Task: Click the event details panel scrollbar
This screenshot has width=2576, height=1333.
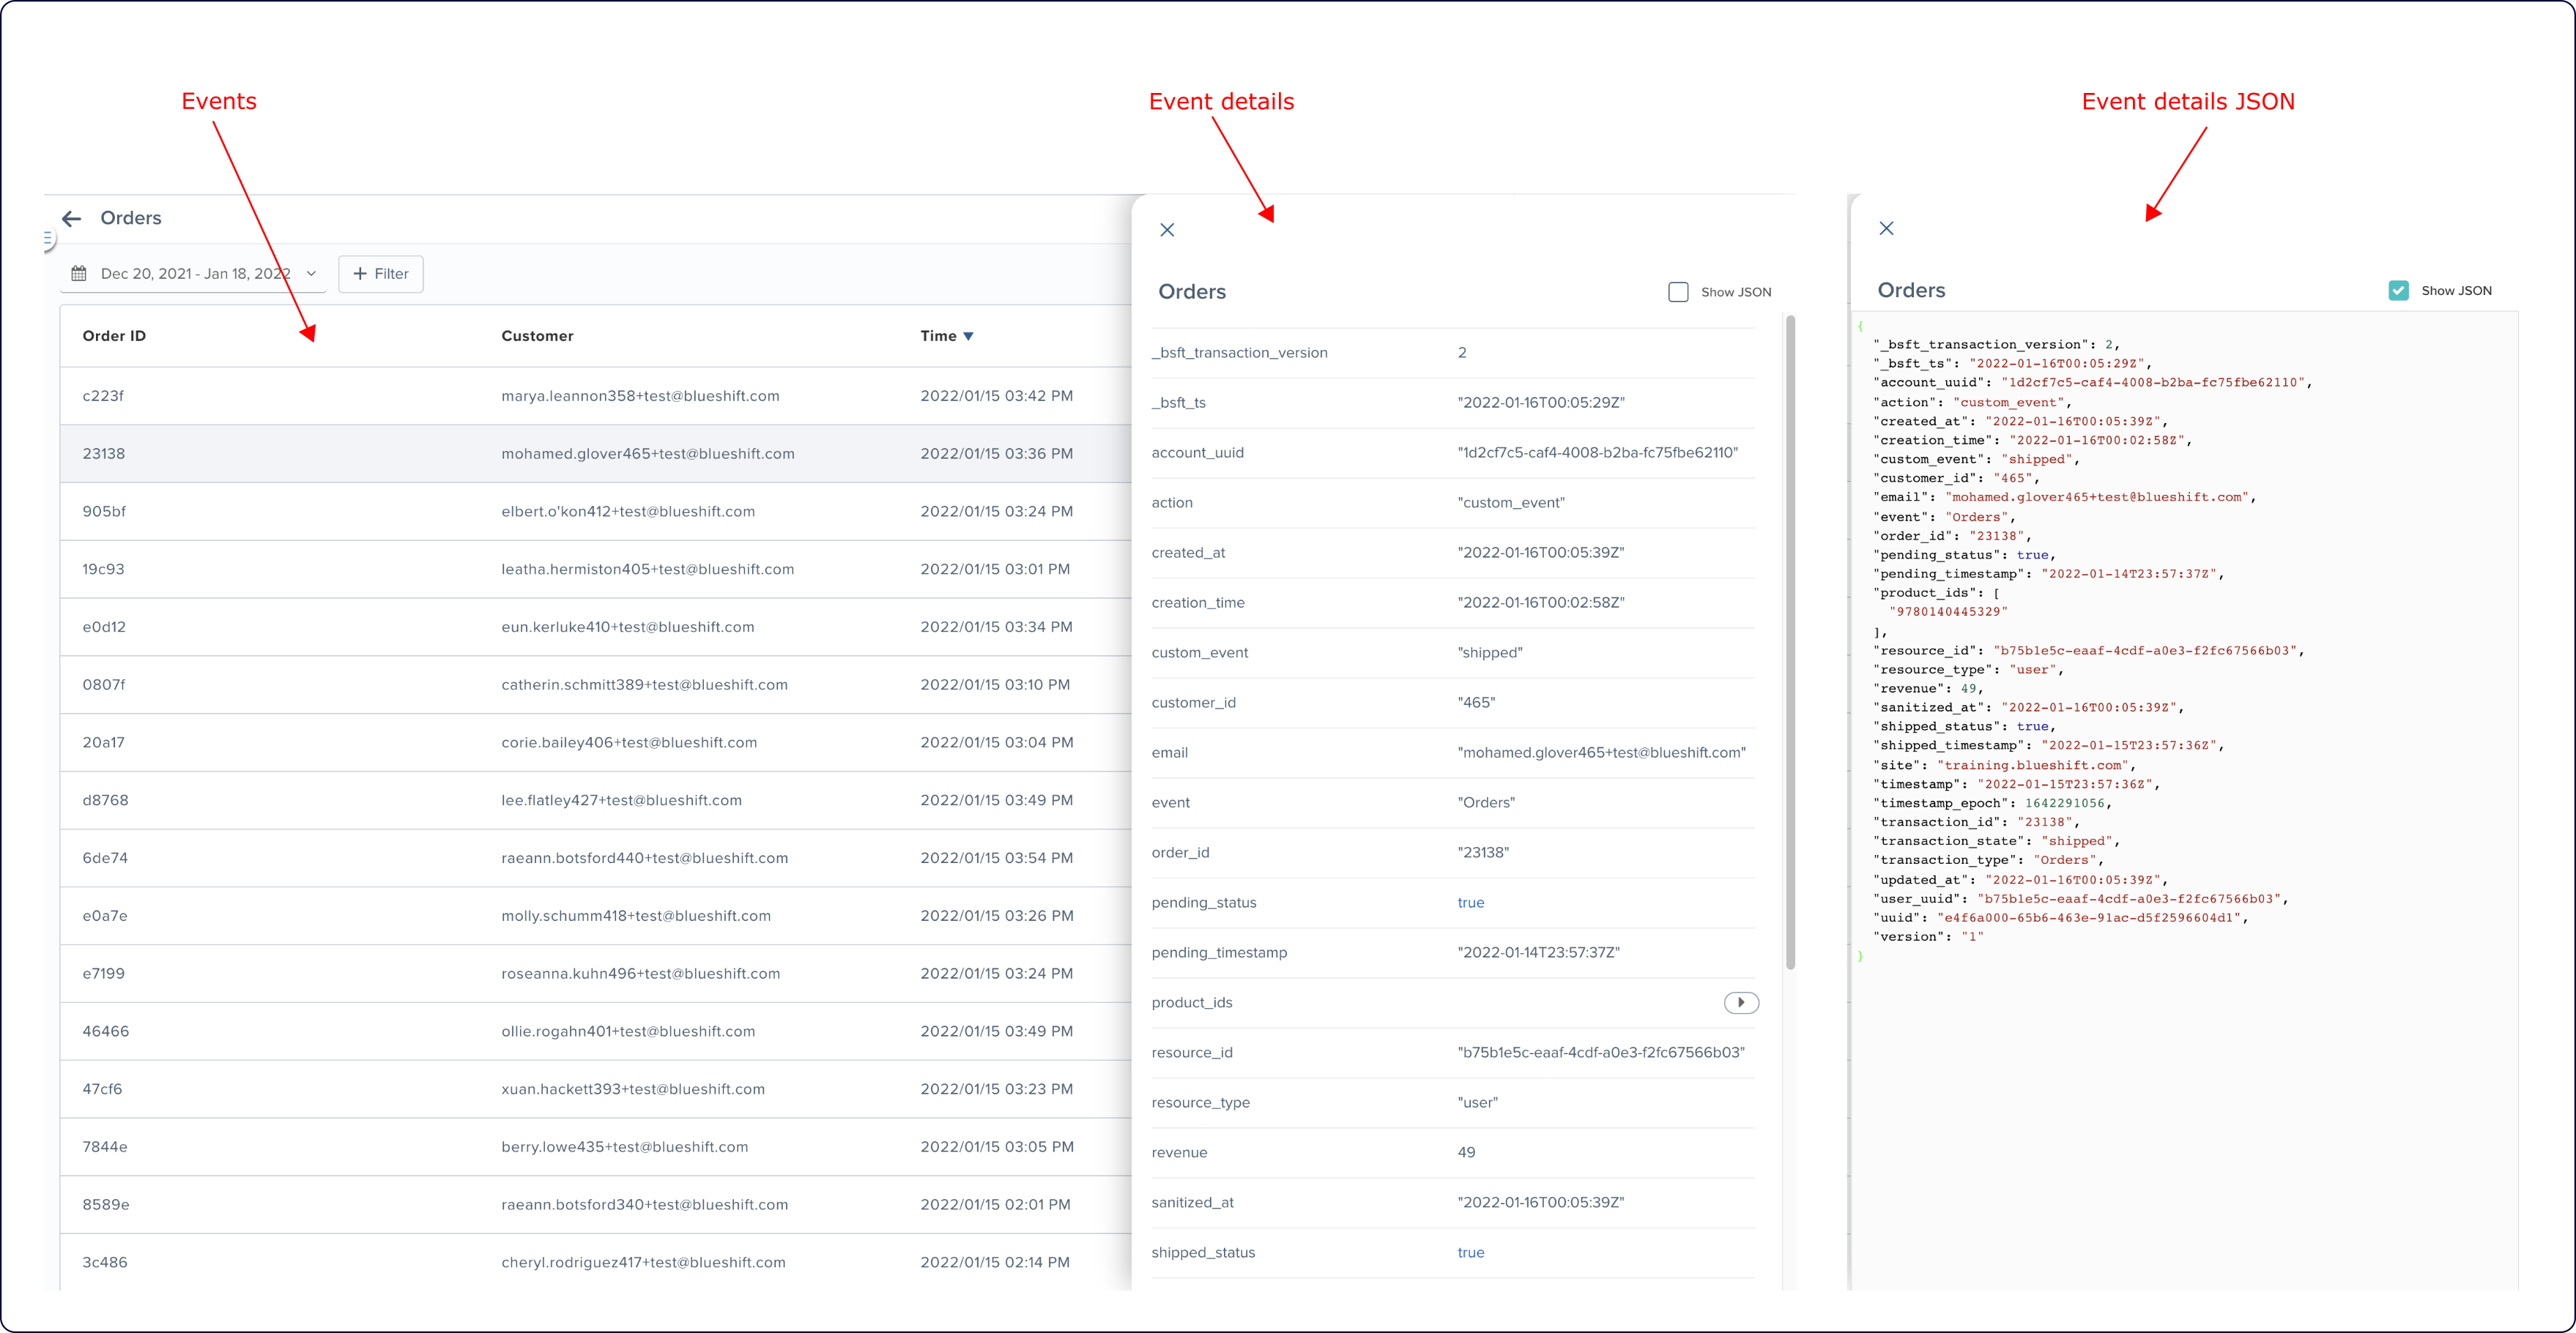Action: (x=1790, y=641)
